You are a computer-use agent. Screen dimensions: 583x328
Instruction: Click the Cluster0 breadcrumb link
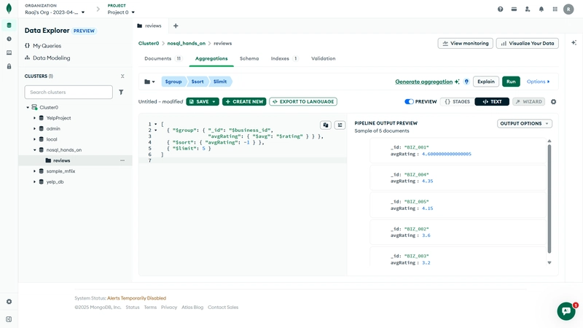149,43
